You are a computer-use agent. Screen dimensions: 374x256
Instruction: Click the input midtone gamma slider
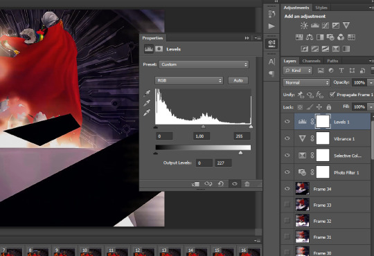coord(203,127)
